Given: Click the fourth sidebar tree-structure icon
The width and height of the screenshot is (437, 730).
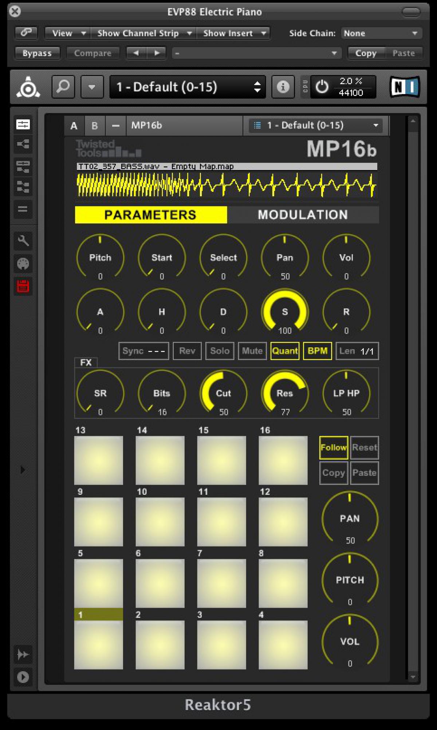Looking at the screenshot, I should click(23, 187).
